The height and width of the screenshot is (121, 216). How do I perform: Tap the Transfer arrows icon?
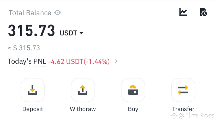pos(183,90)
